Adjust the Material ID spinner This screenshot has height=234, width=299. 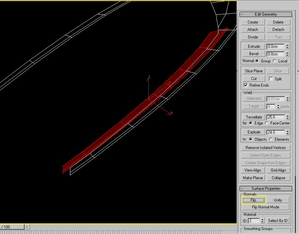(x=262, y=221)
